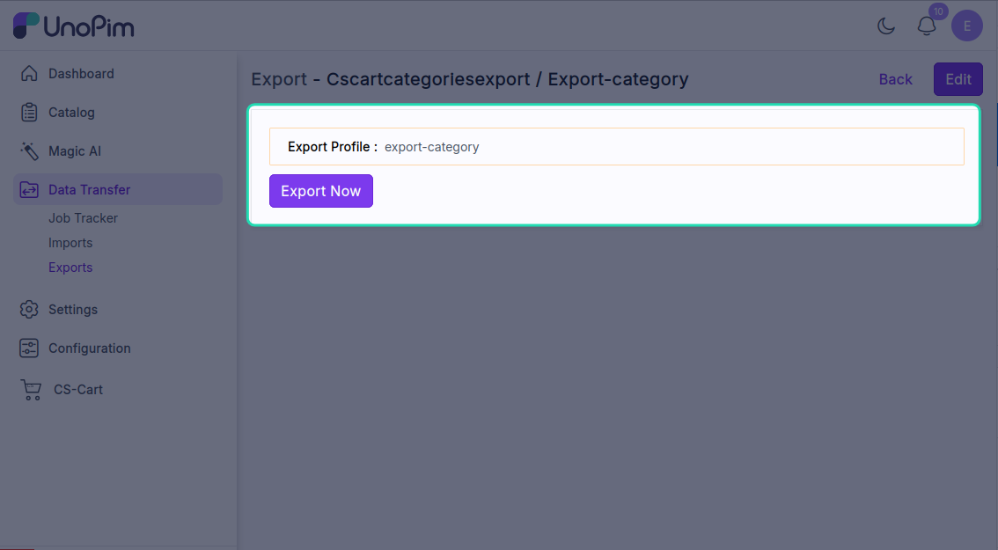Go to Imports submenu

pos(70,243)
